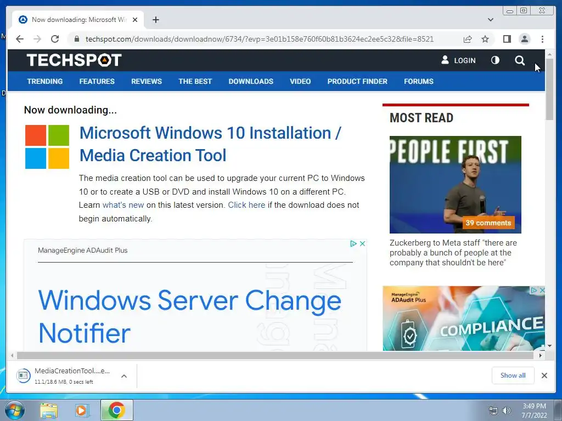Reload the current page

coord(55,39)
